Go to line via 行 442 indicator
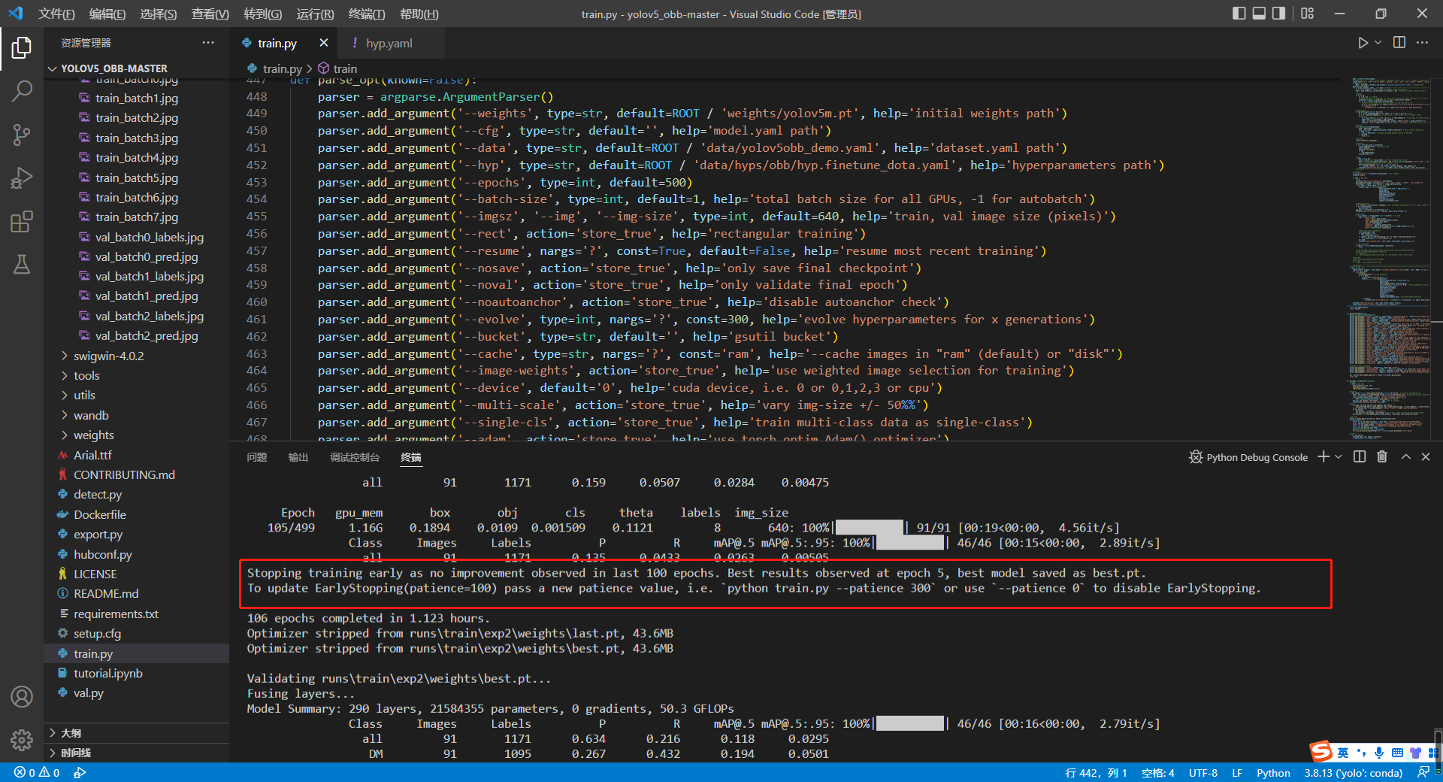This screenshot has width=1443, height=782. tap(1096, 772)
